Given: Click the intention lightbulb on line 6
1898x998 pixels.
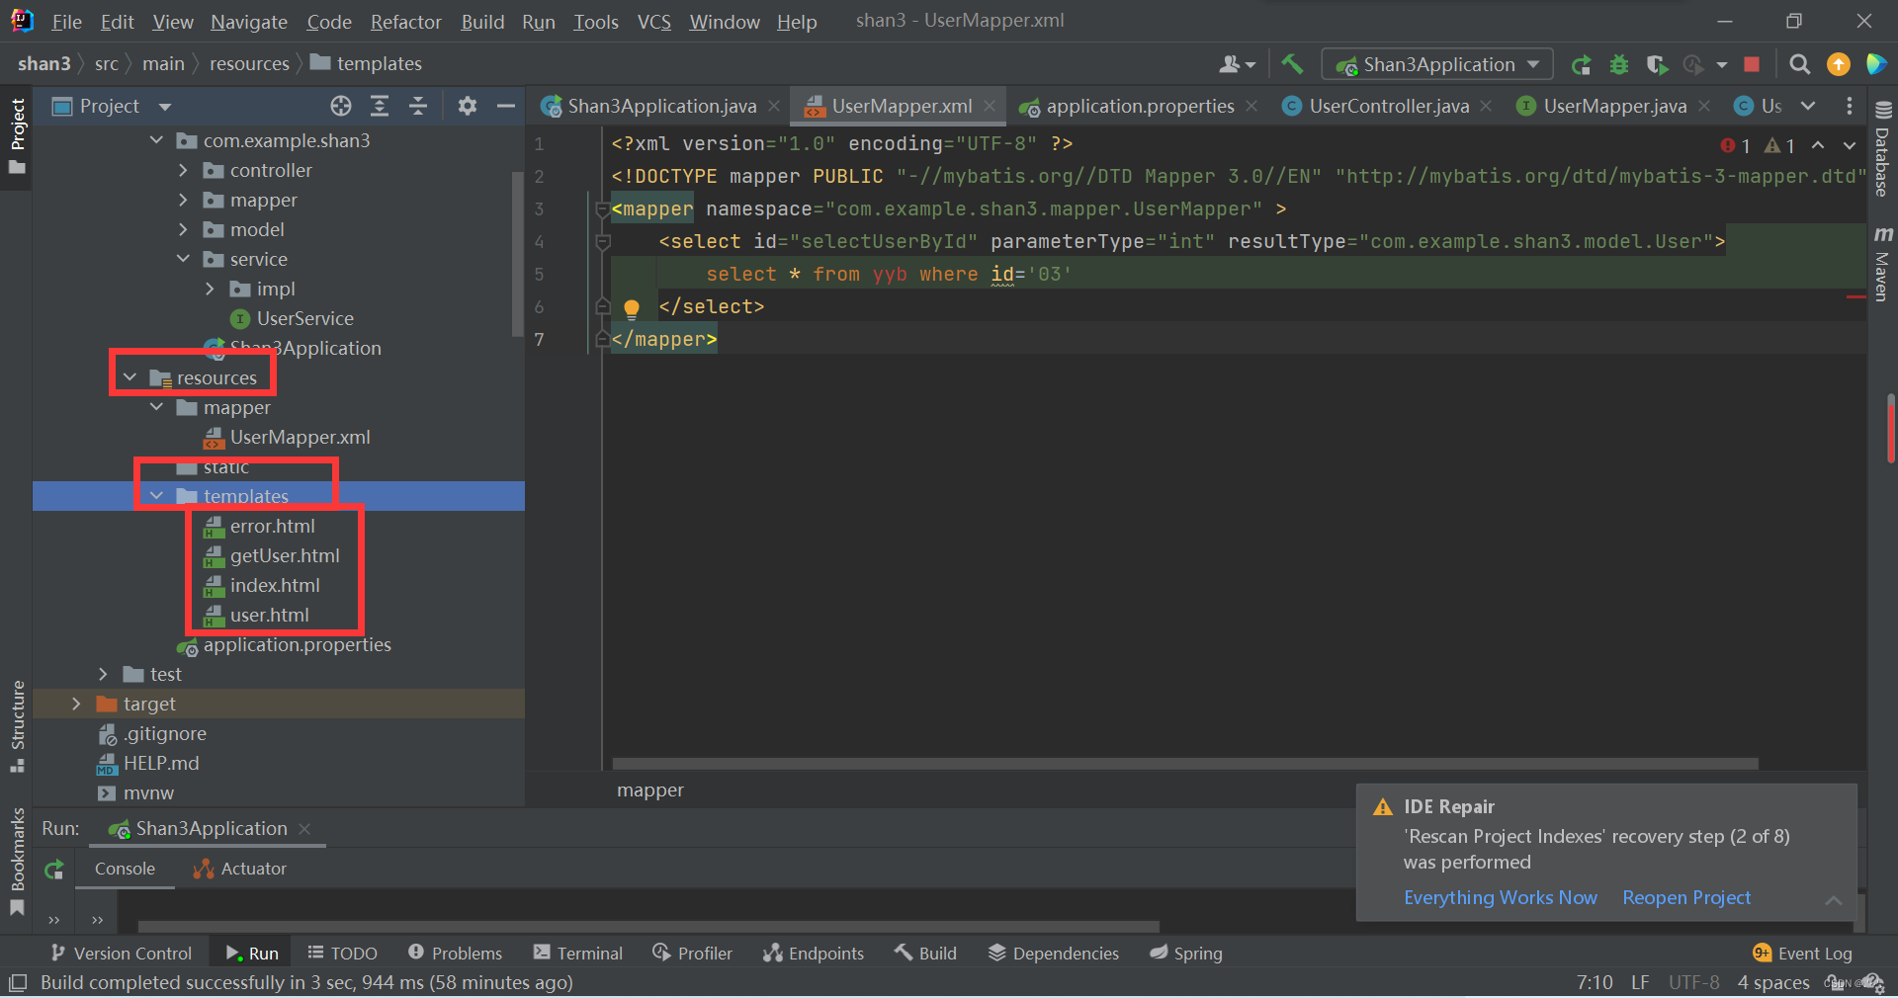Looking at the screenshot, I should [632, 308].
